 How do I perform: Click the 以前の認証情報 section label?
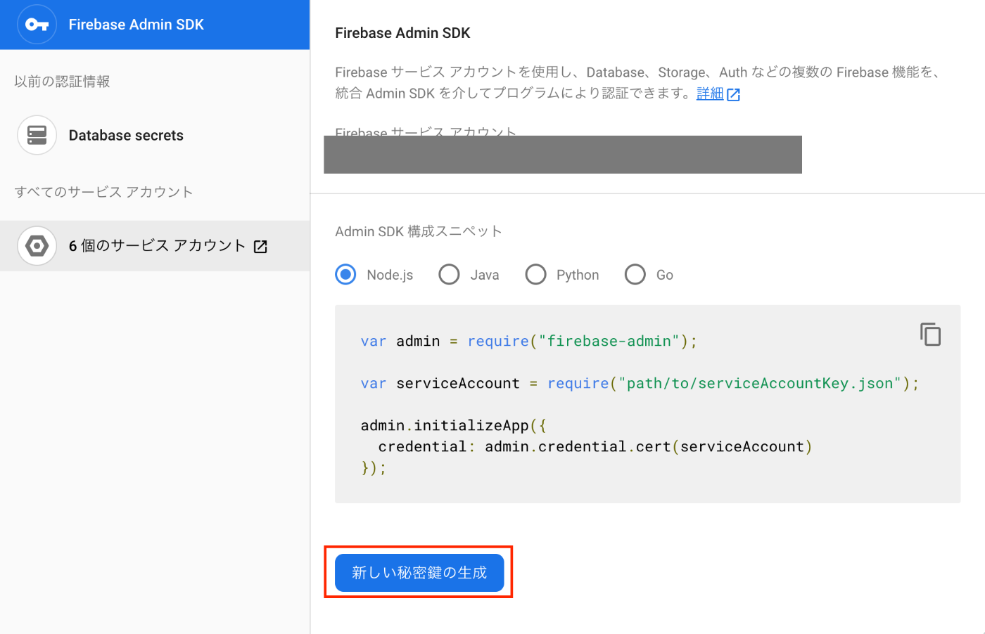62,82
